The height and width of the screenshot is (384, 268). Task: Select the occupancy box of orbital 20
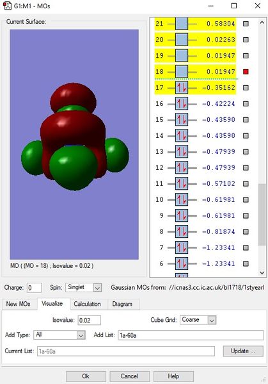(182, 40)
